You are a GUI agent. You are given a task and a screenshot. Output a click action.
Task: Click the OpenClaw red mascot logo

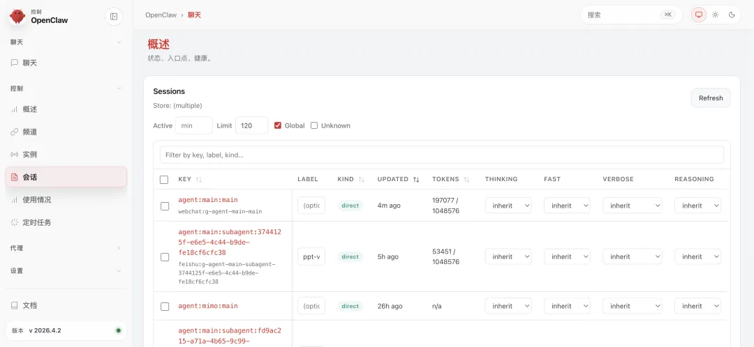click(x=17, y=16)
